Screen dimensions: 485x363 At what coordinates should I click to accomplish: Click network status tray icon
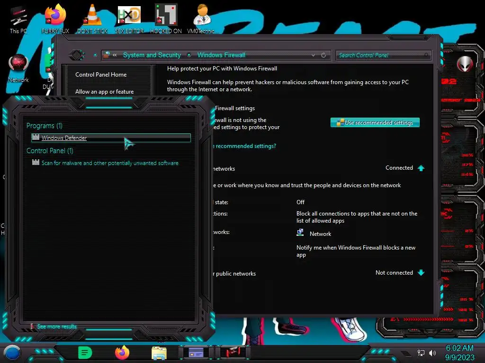tap(421, 353)
